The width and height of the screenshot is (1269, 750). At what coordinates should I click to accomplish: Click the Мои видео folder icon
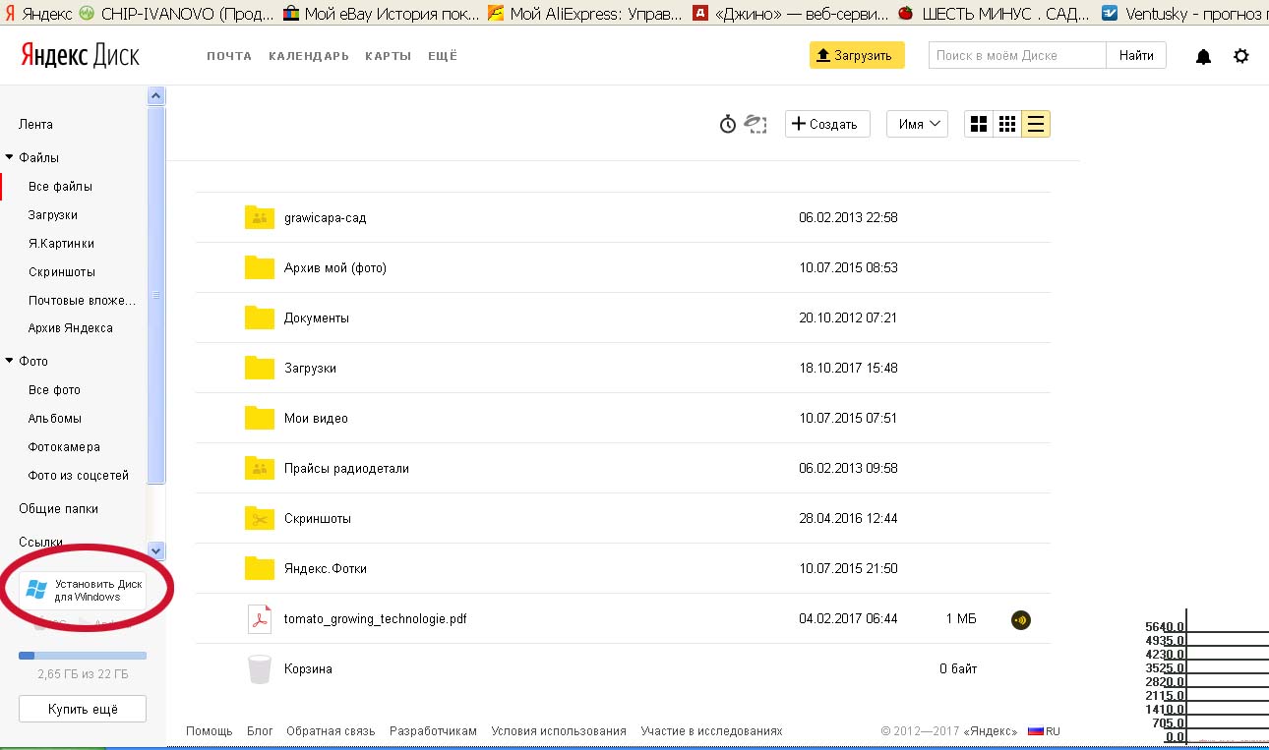[x=260, y=418]
